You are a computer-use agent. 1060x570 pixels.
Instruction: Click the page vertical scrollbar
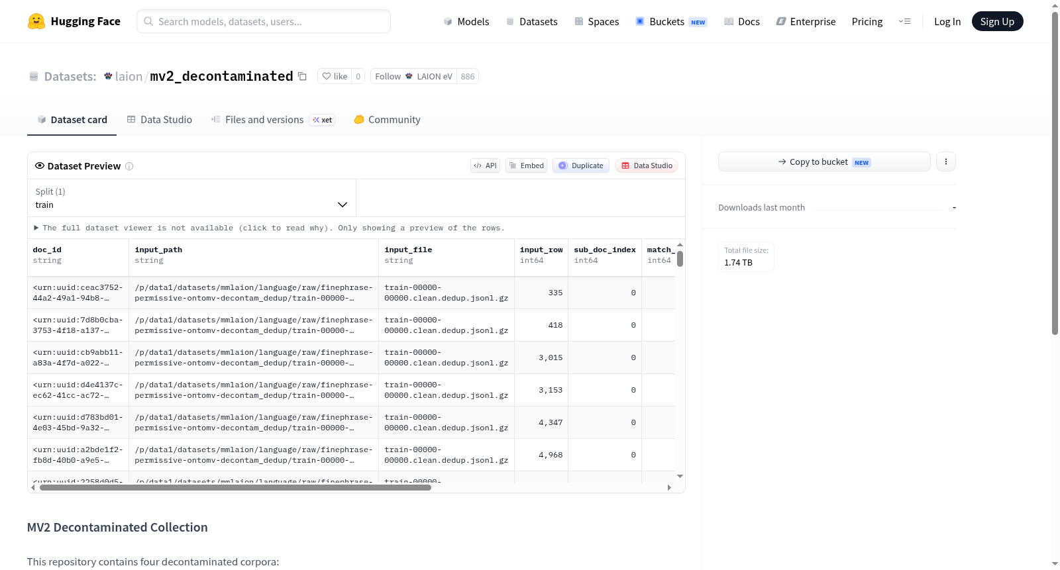pyautogui.click(x=1055, y=172)
